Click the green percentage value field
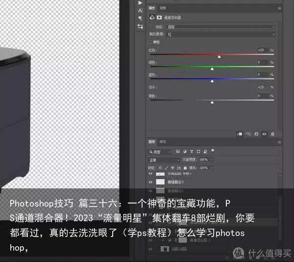The width and height of the screenshot is (294, 262). (263, 62)
